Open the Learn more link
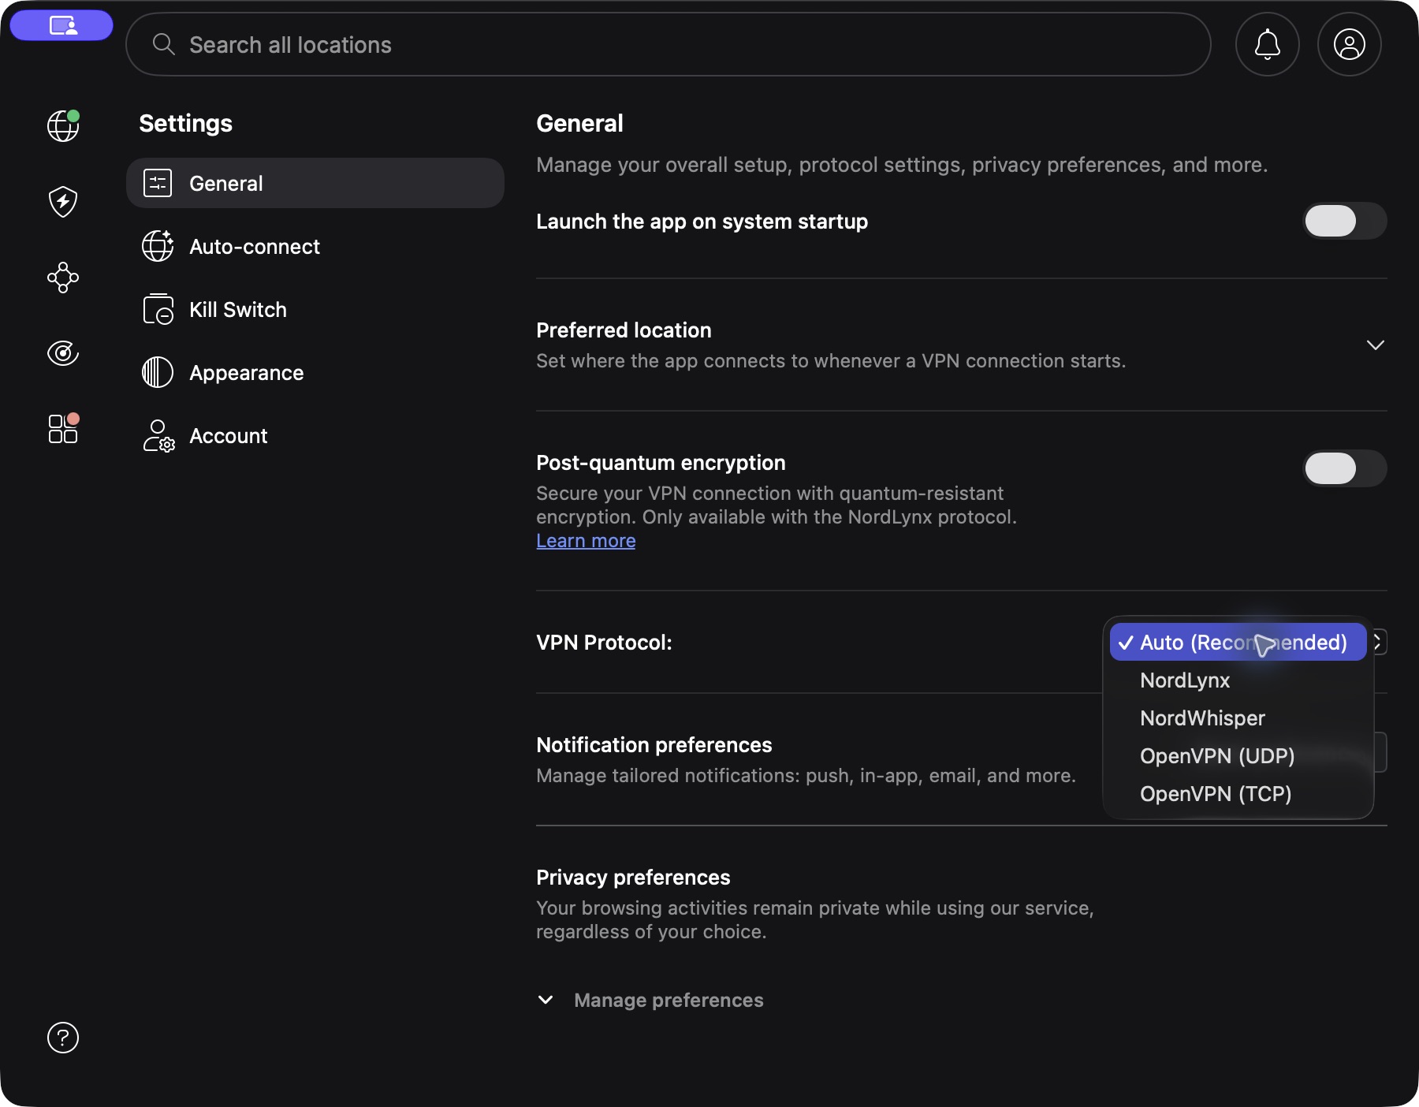The height and width of the screenshot is (1107, 1419). point(586,541)
